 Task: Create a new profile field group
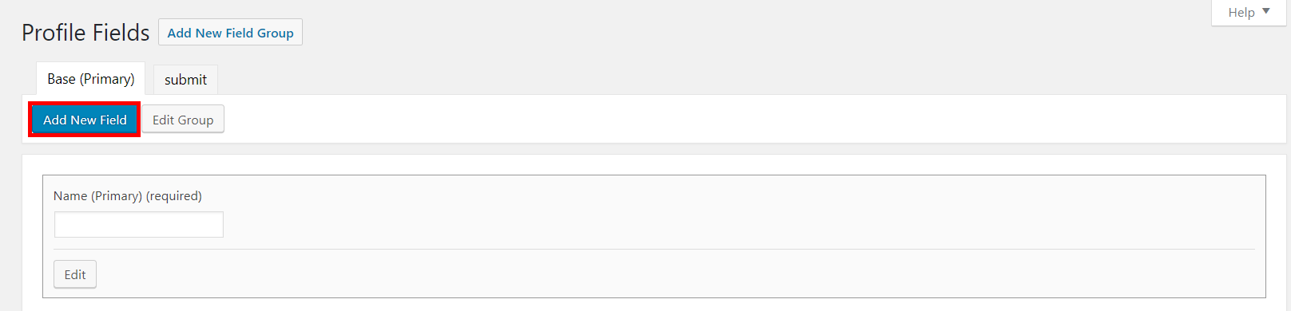pos(230,33)
